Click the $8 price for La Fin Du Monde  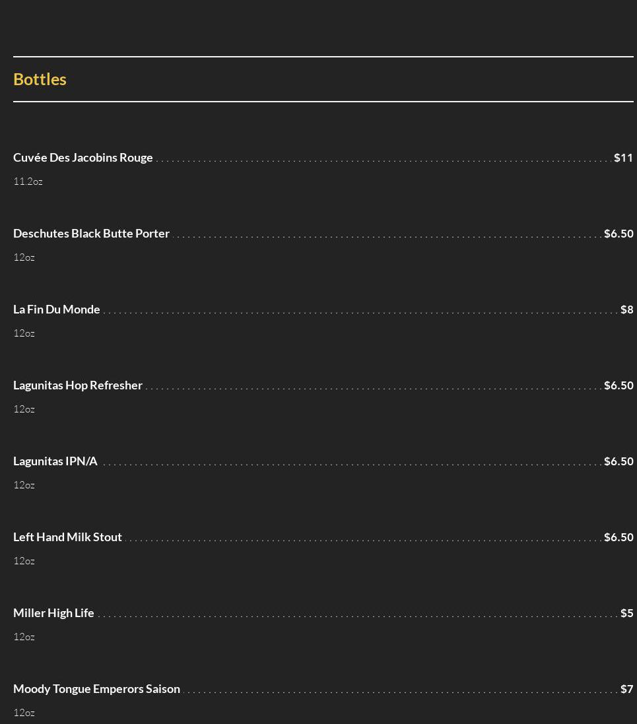tap(626, 310)
